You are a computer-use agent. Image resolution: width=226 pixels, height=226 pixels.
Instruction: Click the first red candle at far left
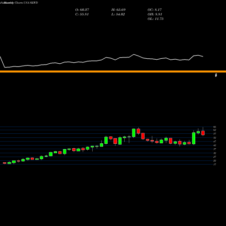(x=5, y=163)
